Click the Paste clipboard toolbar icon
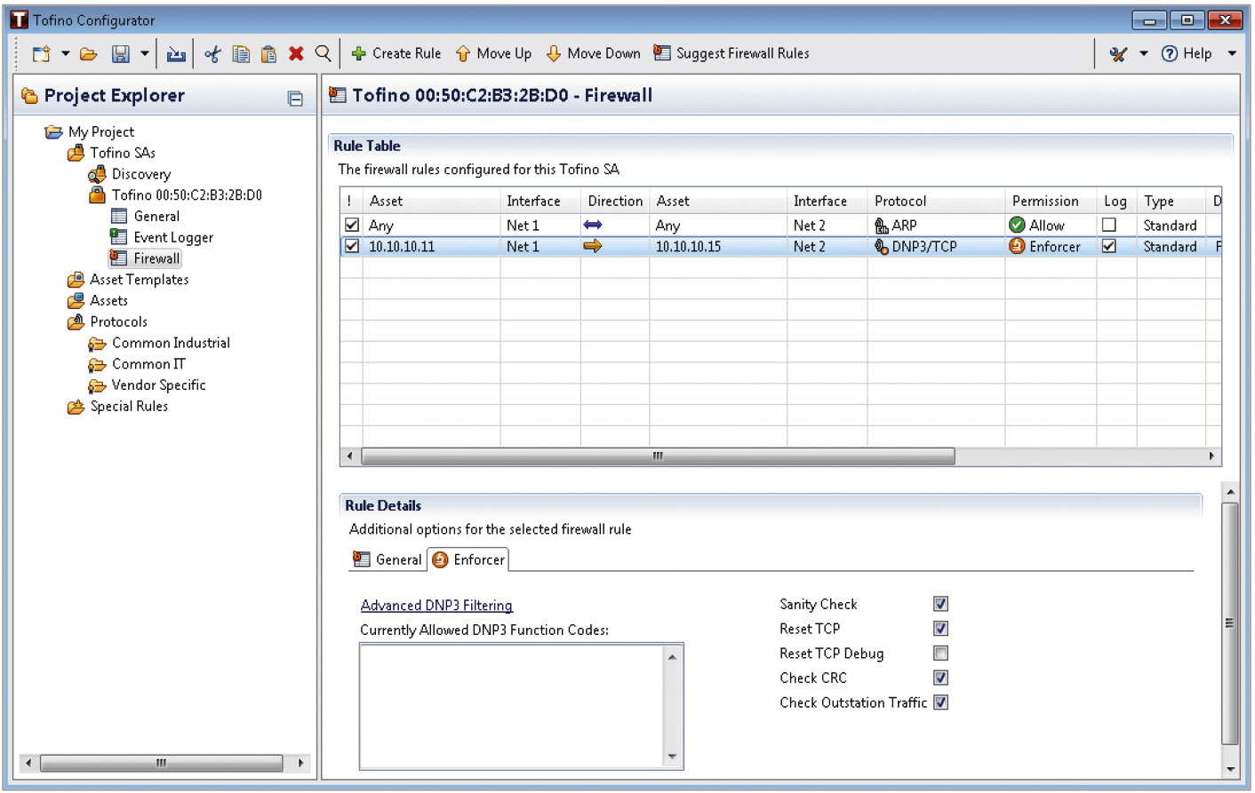This screenshot has height=793, width=1255. [268, 54]
